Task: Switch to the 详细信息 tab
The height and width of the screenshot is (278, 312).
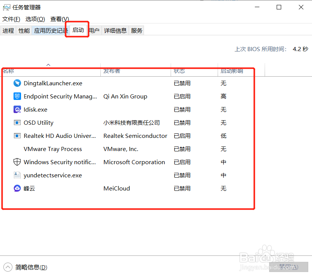Action: click(x=115, y=30)
